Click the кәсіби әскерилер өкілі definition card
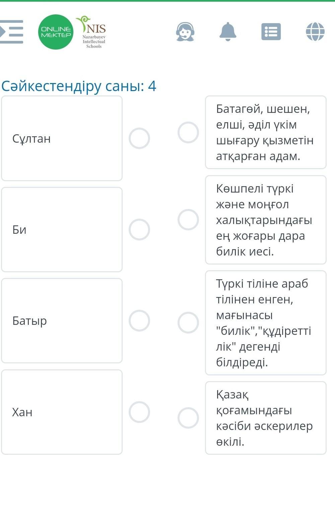The width and height of the screenshot is (335, 507). tap(266, 418)
